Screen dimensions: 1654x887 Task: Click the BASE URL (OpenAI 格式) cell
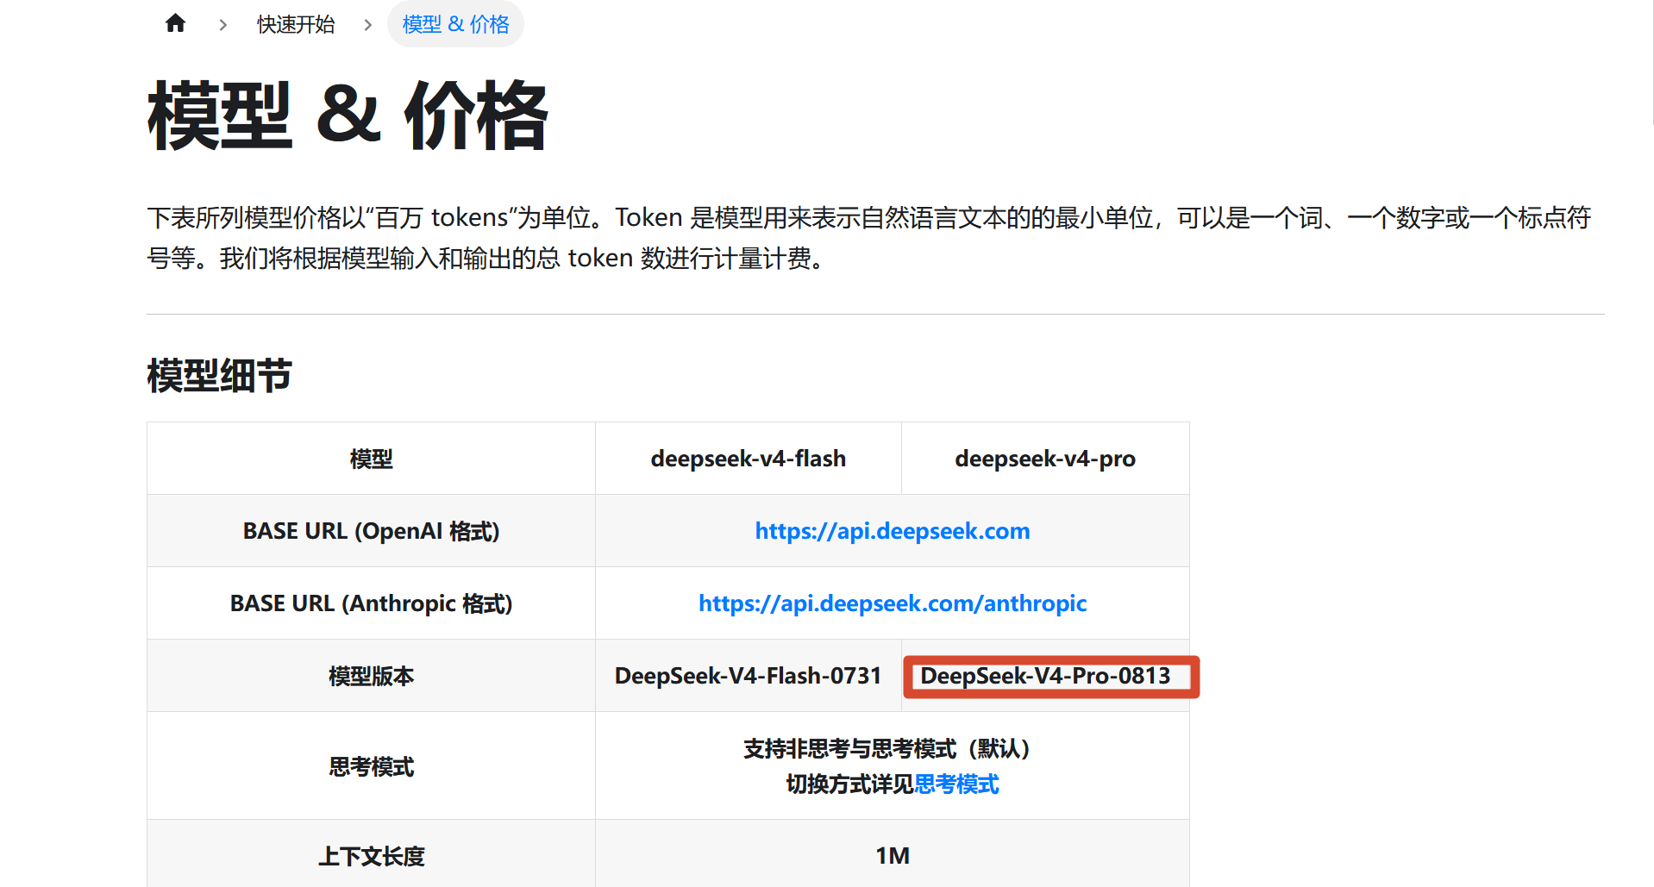(x=372, y=531)
